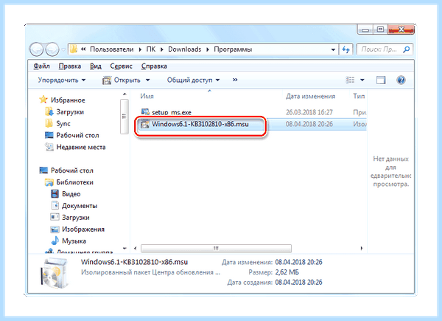The height and width of the screenshot is (321, 442).
Task: Open address bar history dropdown
Action: click(333, 49)
